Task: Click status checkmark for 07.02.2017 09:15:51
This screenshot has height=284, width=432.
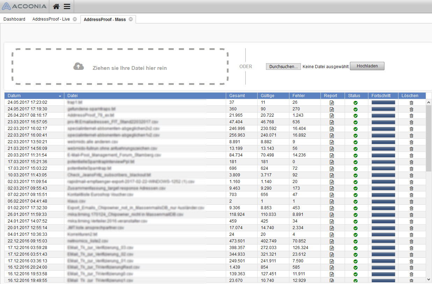Action: pos(355,195)
